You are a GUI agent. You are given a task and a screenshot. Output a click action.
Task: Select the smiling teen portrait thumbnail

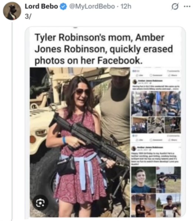pyautogui.click(x=143, y=180)
